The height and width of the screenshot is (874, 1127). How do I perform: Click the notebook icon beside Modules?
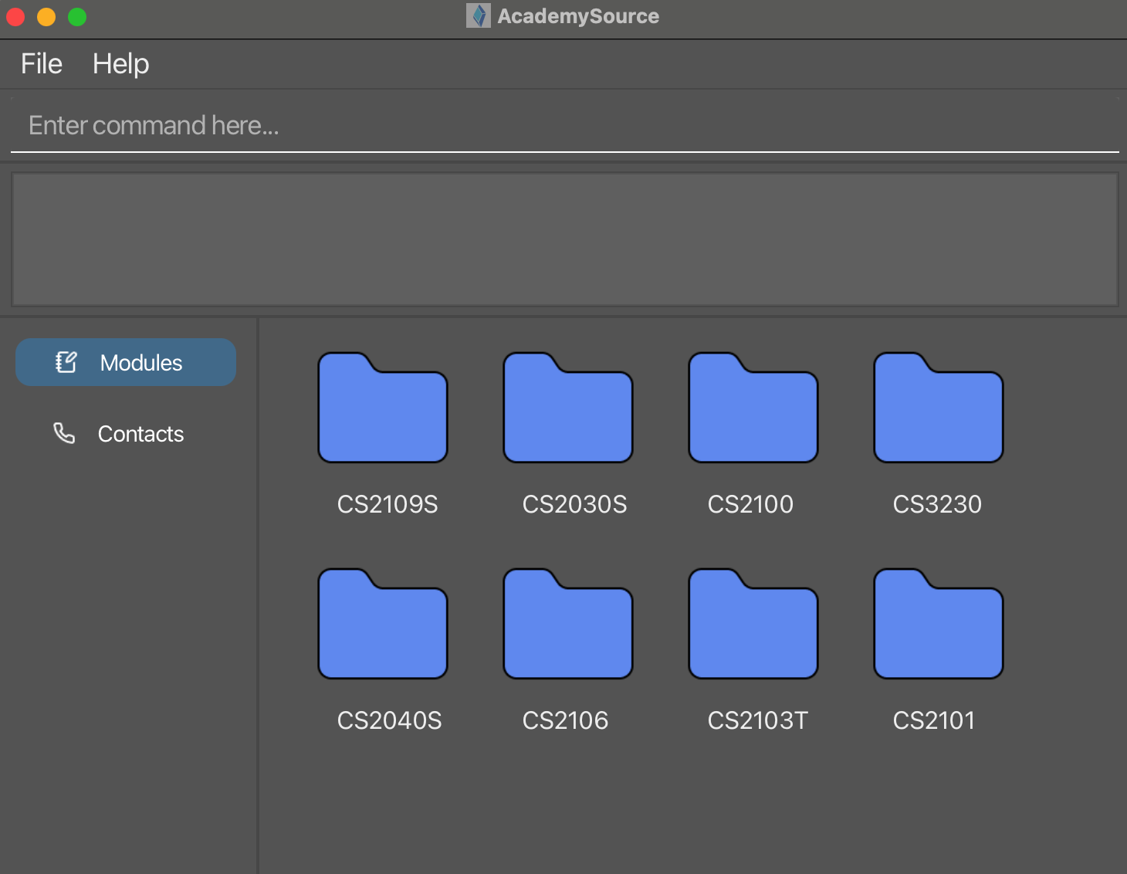(x=66, y=362)
